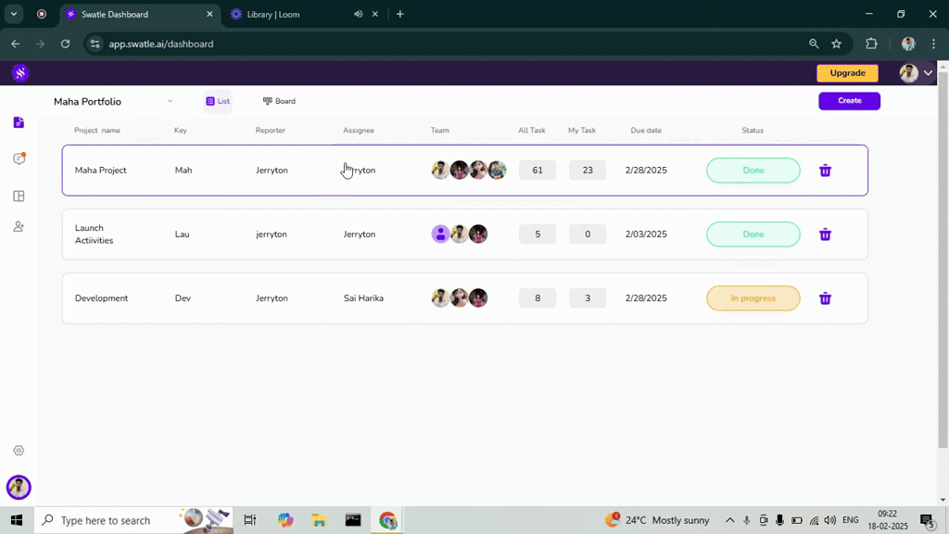Open the tab search dropdown arrow

(13, 14)
